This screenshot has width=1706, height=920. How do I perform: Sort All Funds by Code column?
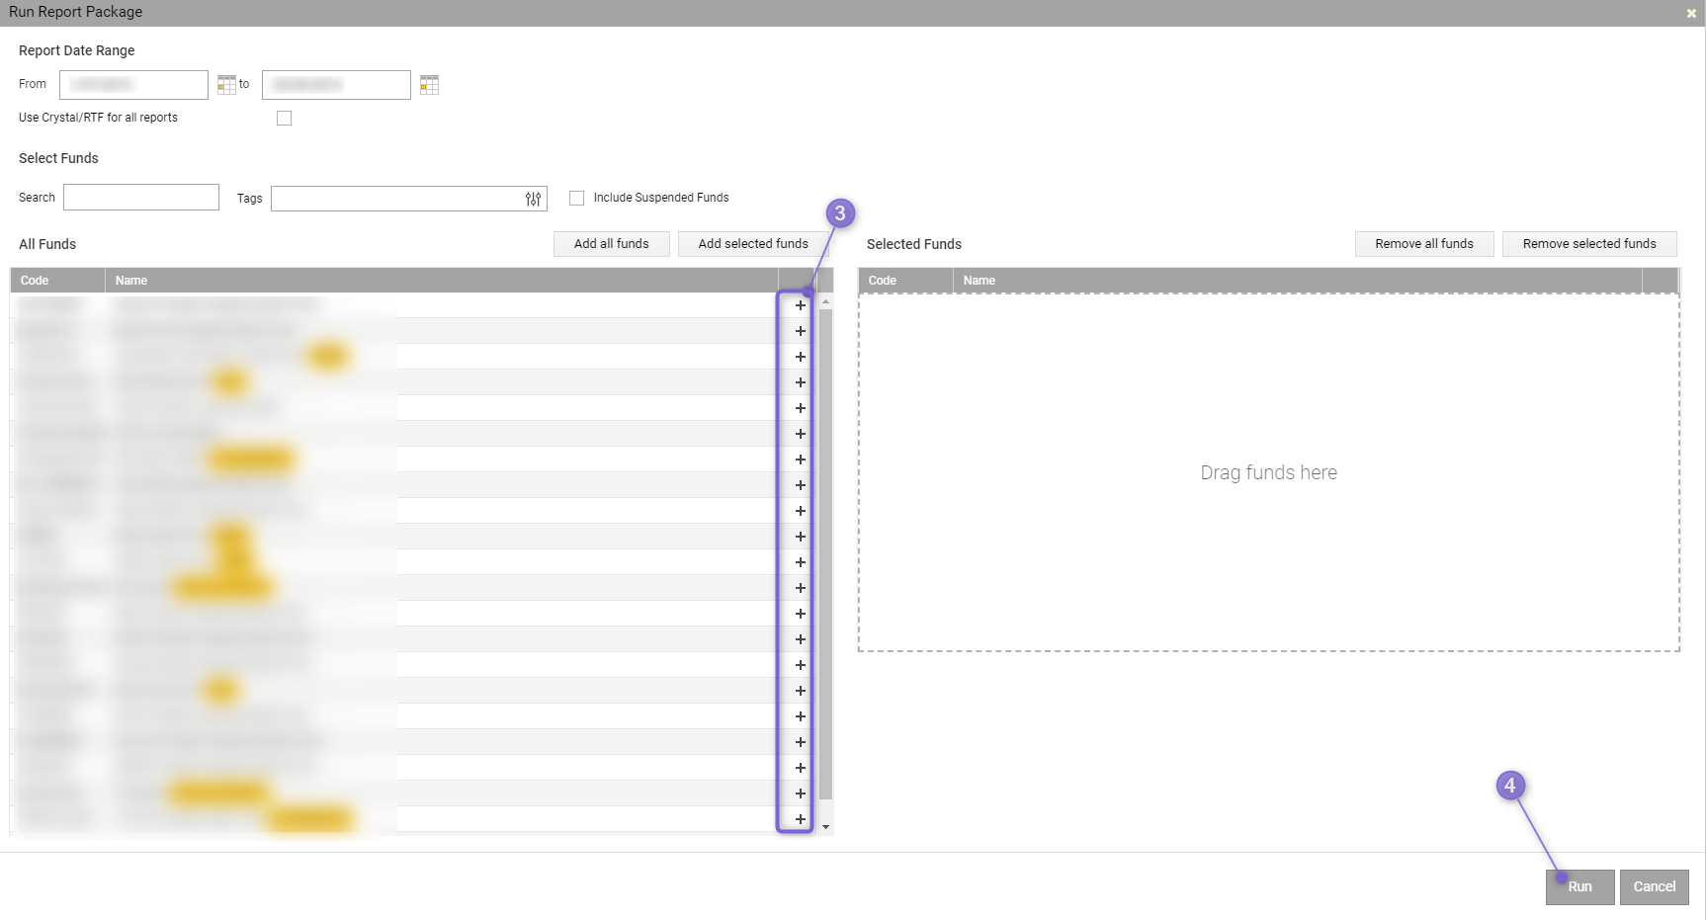coord(57,281)
